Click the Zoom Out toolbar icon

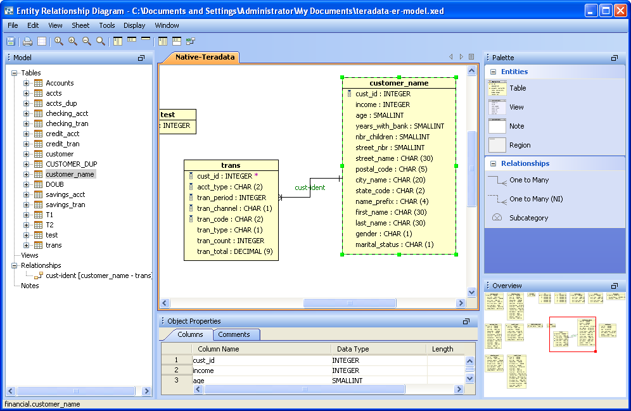86,41
